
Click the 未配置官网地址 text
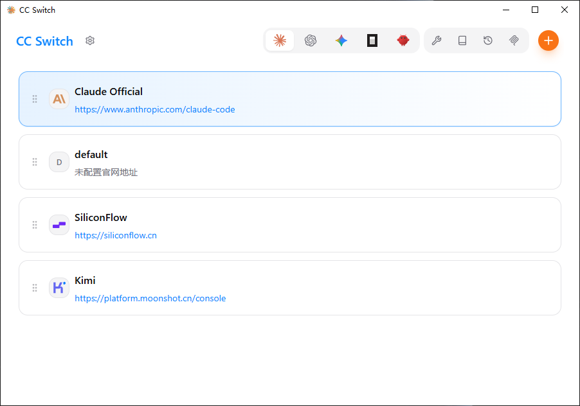point(106,172)
